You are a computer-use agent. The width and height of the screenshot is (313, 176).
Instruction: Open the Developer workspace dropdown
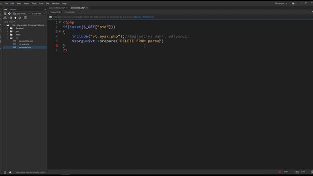281,3
